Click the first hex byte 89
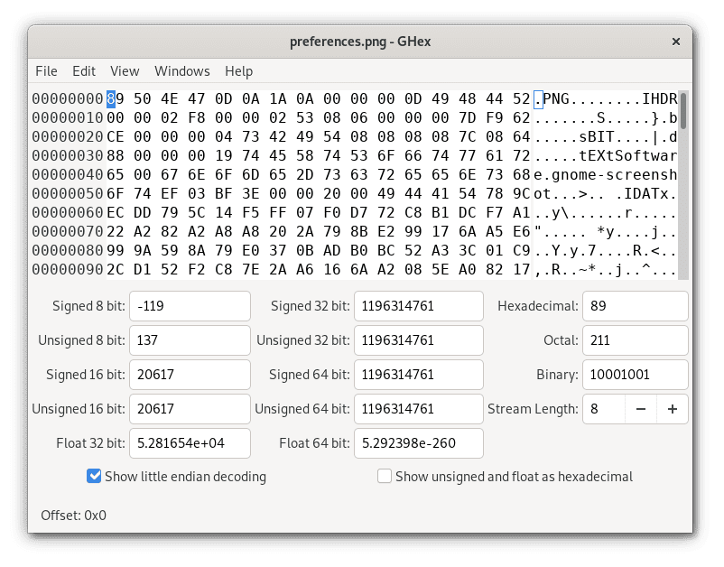The image size is (724, 567). [116, 98]
